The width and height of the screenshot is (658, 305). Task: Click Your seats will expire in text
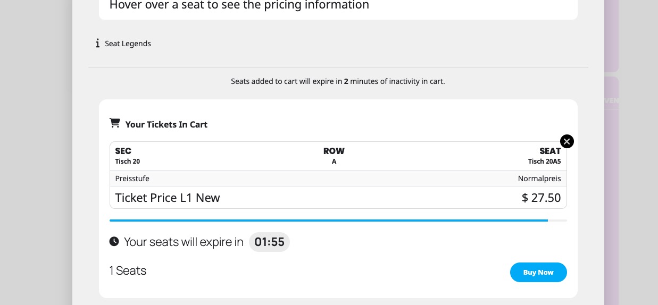pyautogui.click(x=184, y=242)
